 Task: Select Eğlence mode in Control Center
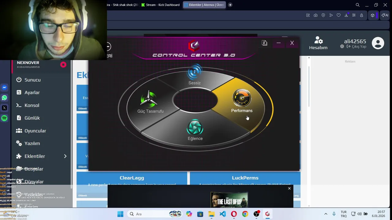(195, 130)
